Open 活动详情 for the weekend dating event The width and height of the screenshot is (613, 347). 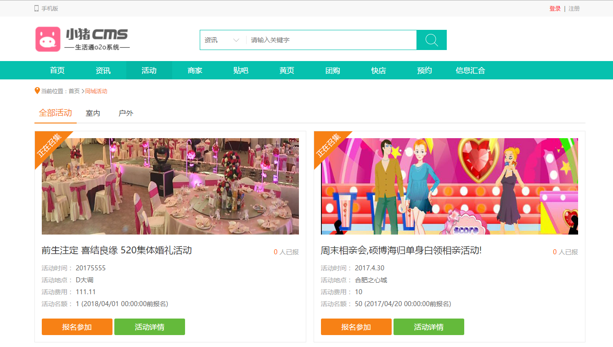point(428,327)
